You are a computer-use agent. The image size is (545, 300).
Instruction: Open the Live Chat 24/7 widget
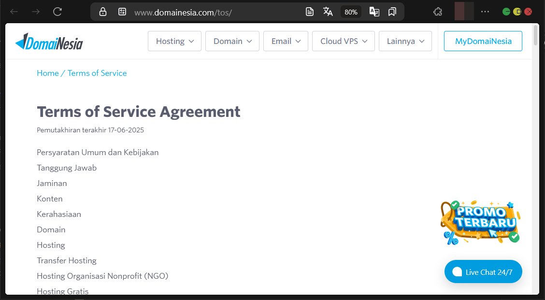pyautogui.click(x=483, y=272)
